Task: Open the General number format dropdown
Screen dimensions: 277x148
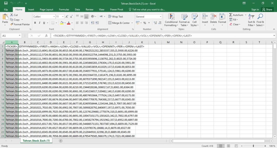Action: point(160,17)
